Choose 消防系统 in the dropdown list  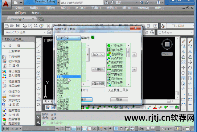click(69, 88)
